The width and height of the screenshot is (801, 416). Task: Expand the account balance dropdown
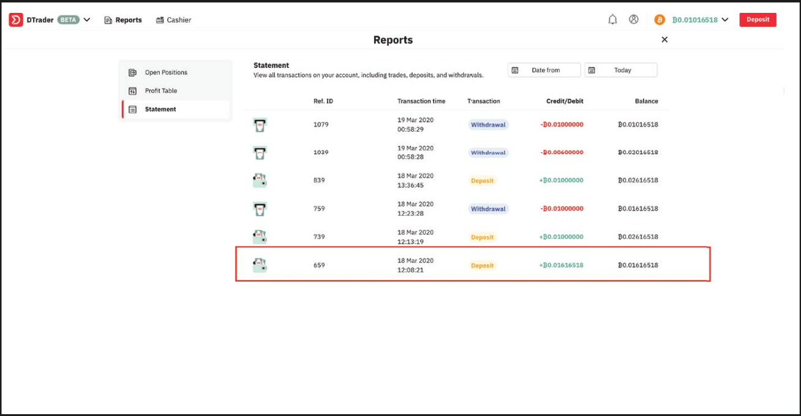coord(725,20)
